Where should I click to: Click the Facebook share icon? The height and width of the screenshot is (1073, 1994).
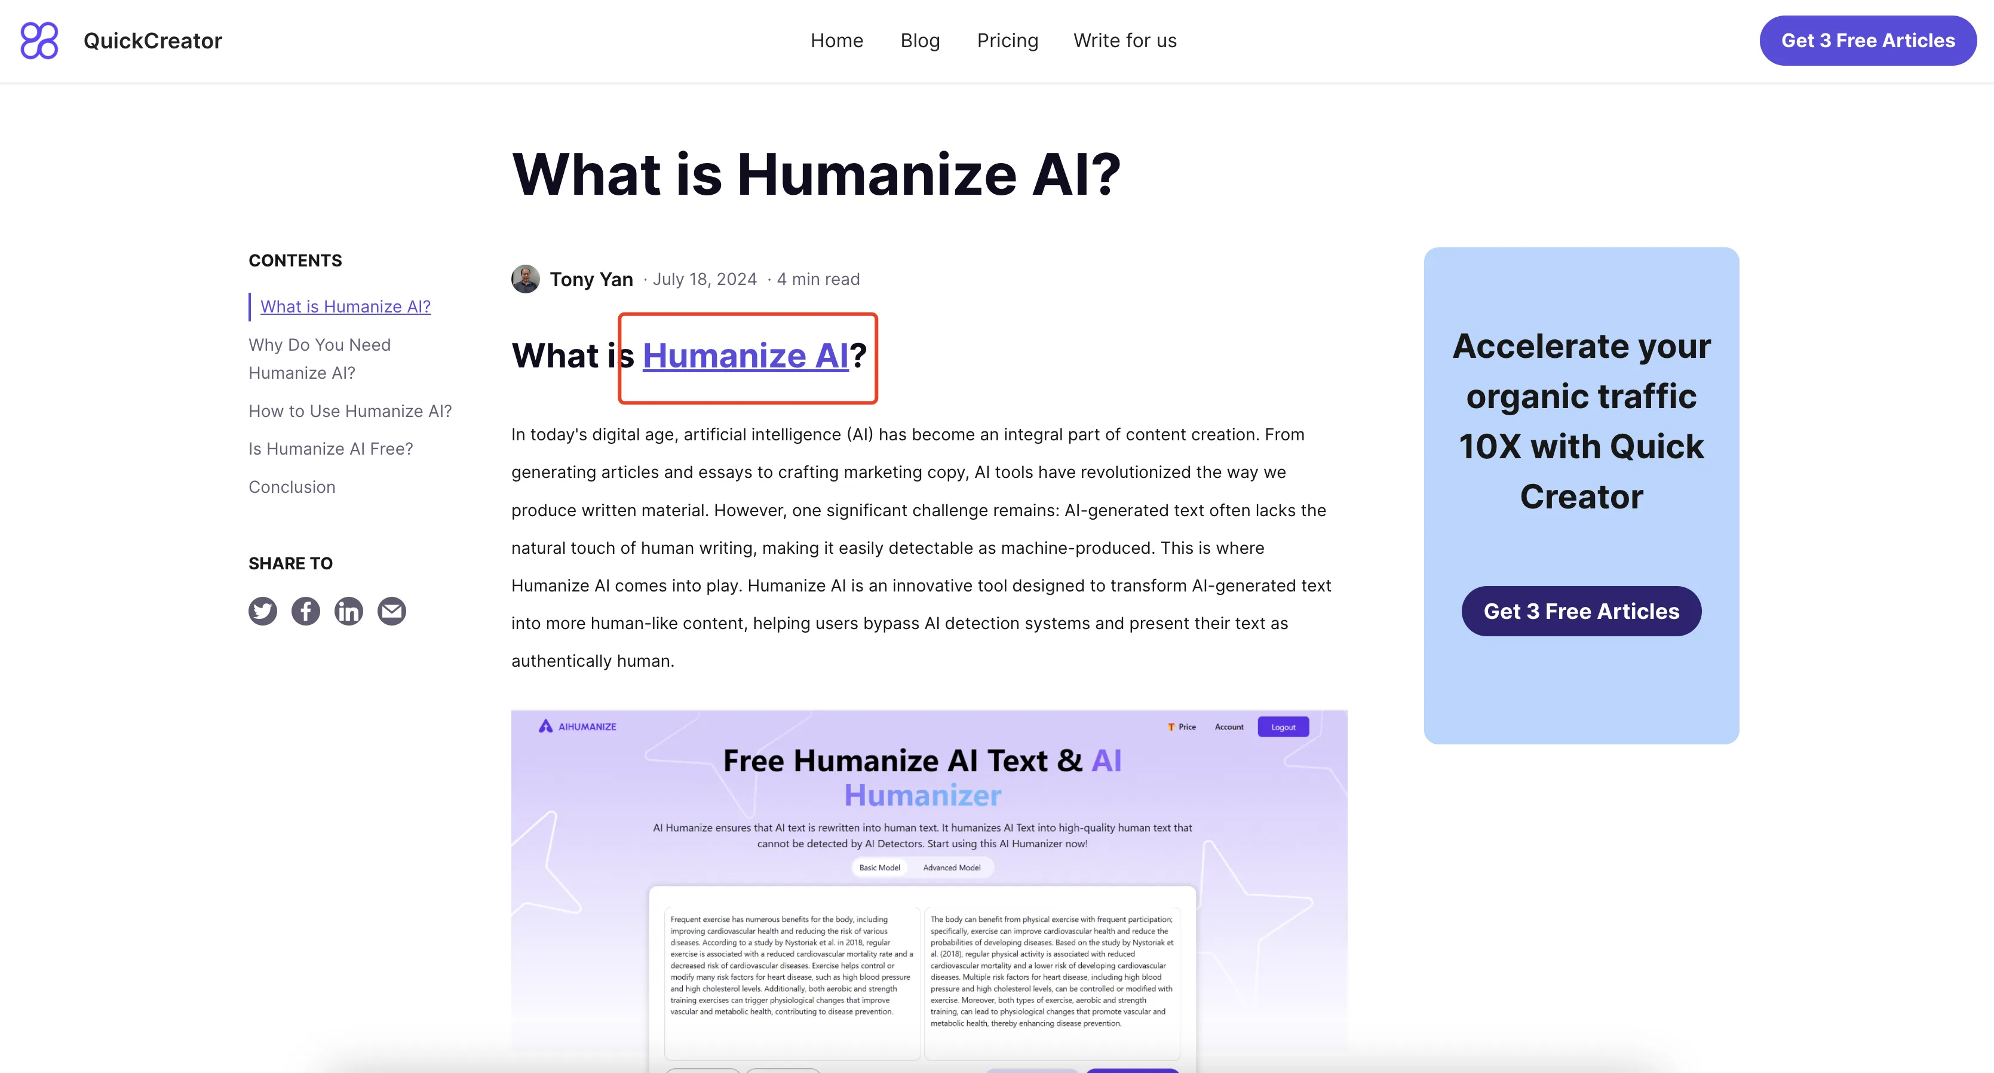click(305, 611)
